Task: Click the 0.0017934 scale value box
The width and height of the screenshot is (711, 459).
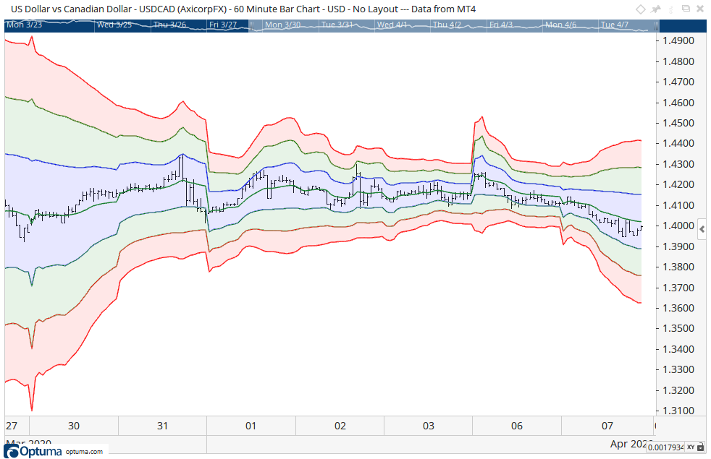Action: [665, 447]
